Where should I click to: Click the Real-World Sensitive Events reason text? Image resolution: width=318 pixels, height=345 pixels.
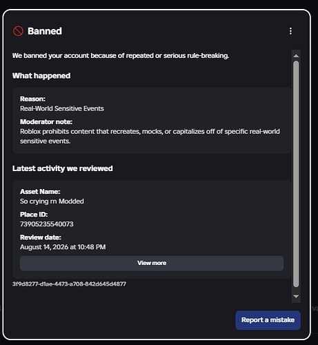point(62,108)
